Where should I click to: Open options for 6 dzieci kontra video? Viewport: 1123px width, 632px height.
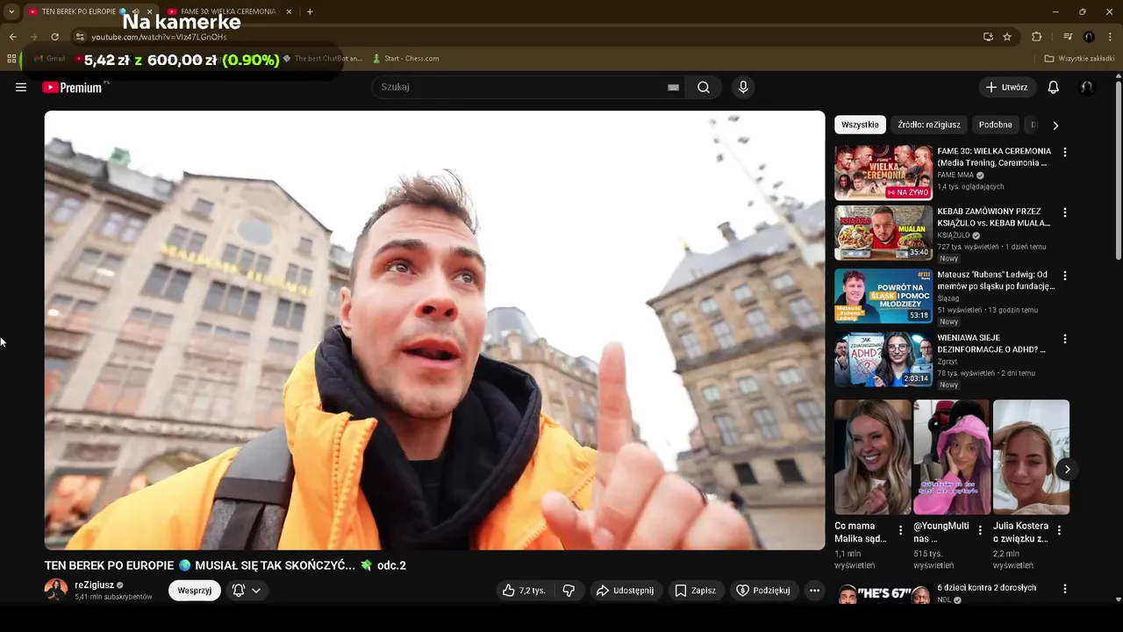(1065, 589)
